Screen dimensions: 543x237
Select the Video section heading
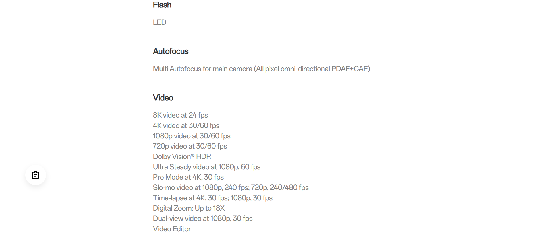coord(163,98)
